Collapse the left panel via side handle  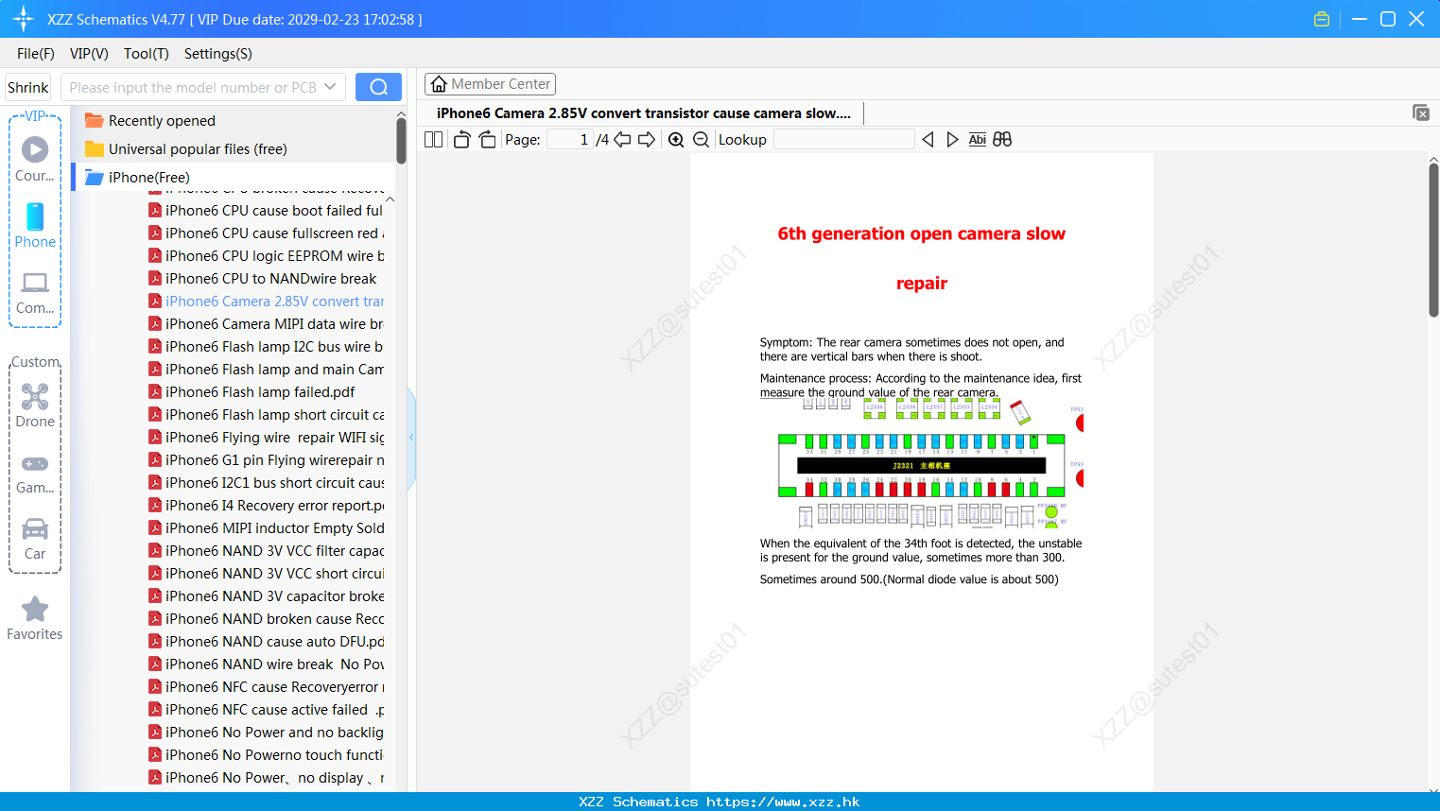click(411, 438)
